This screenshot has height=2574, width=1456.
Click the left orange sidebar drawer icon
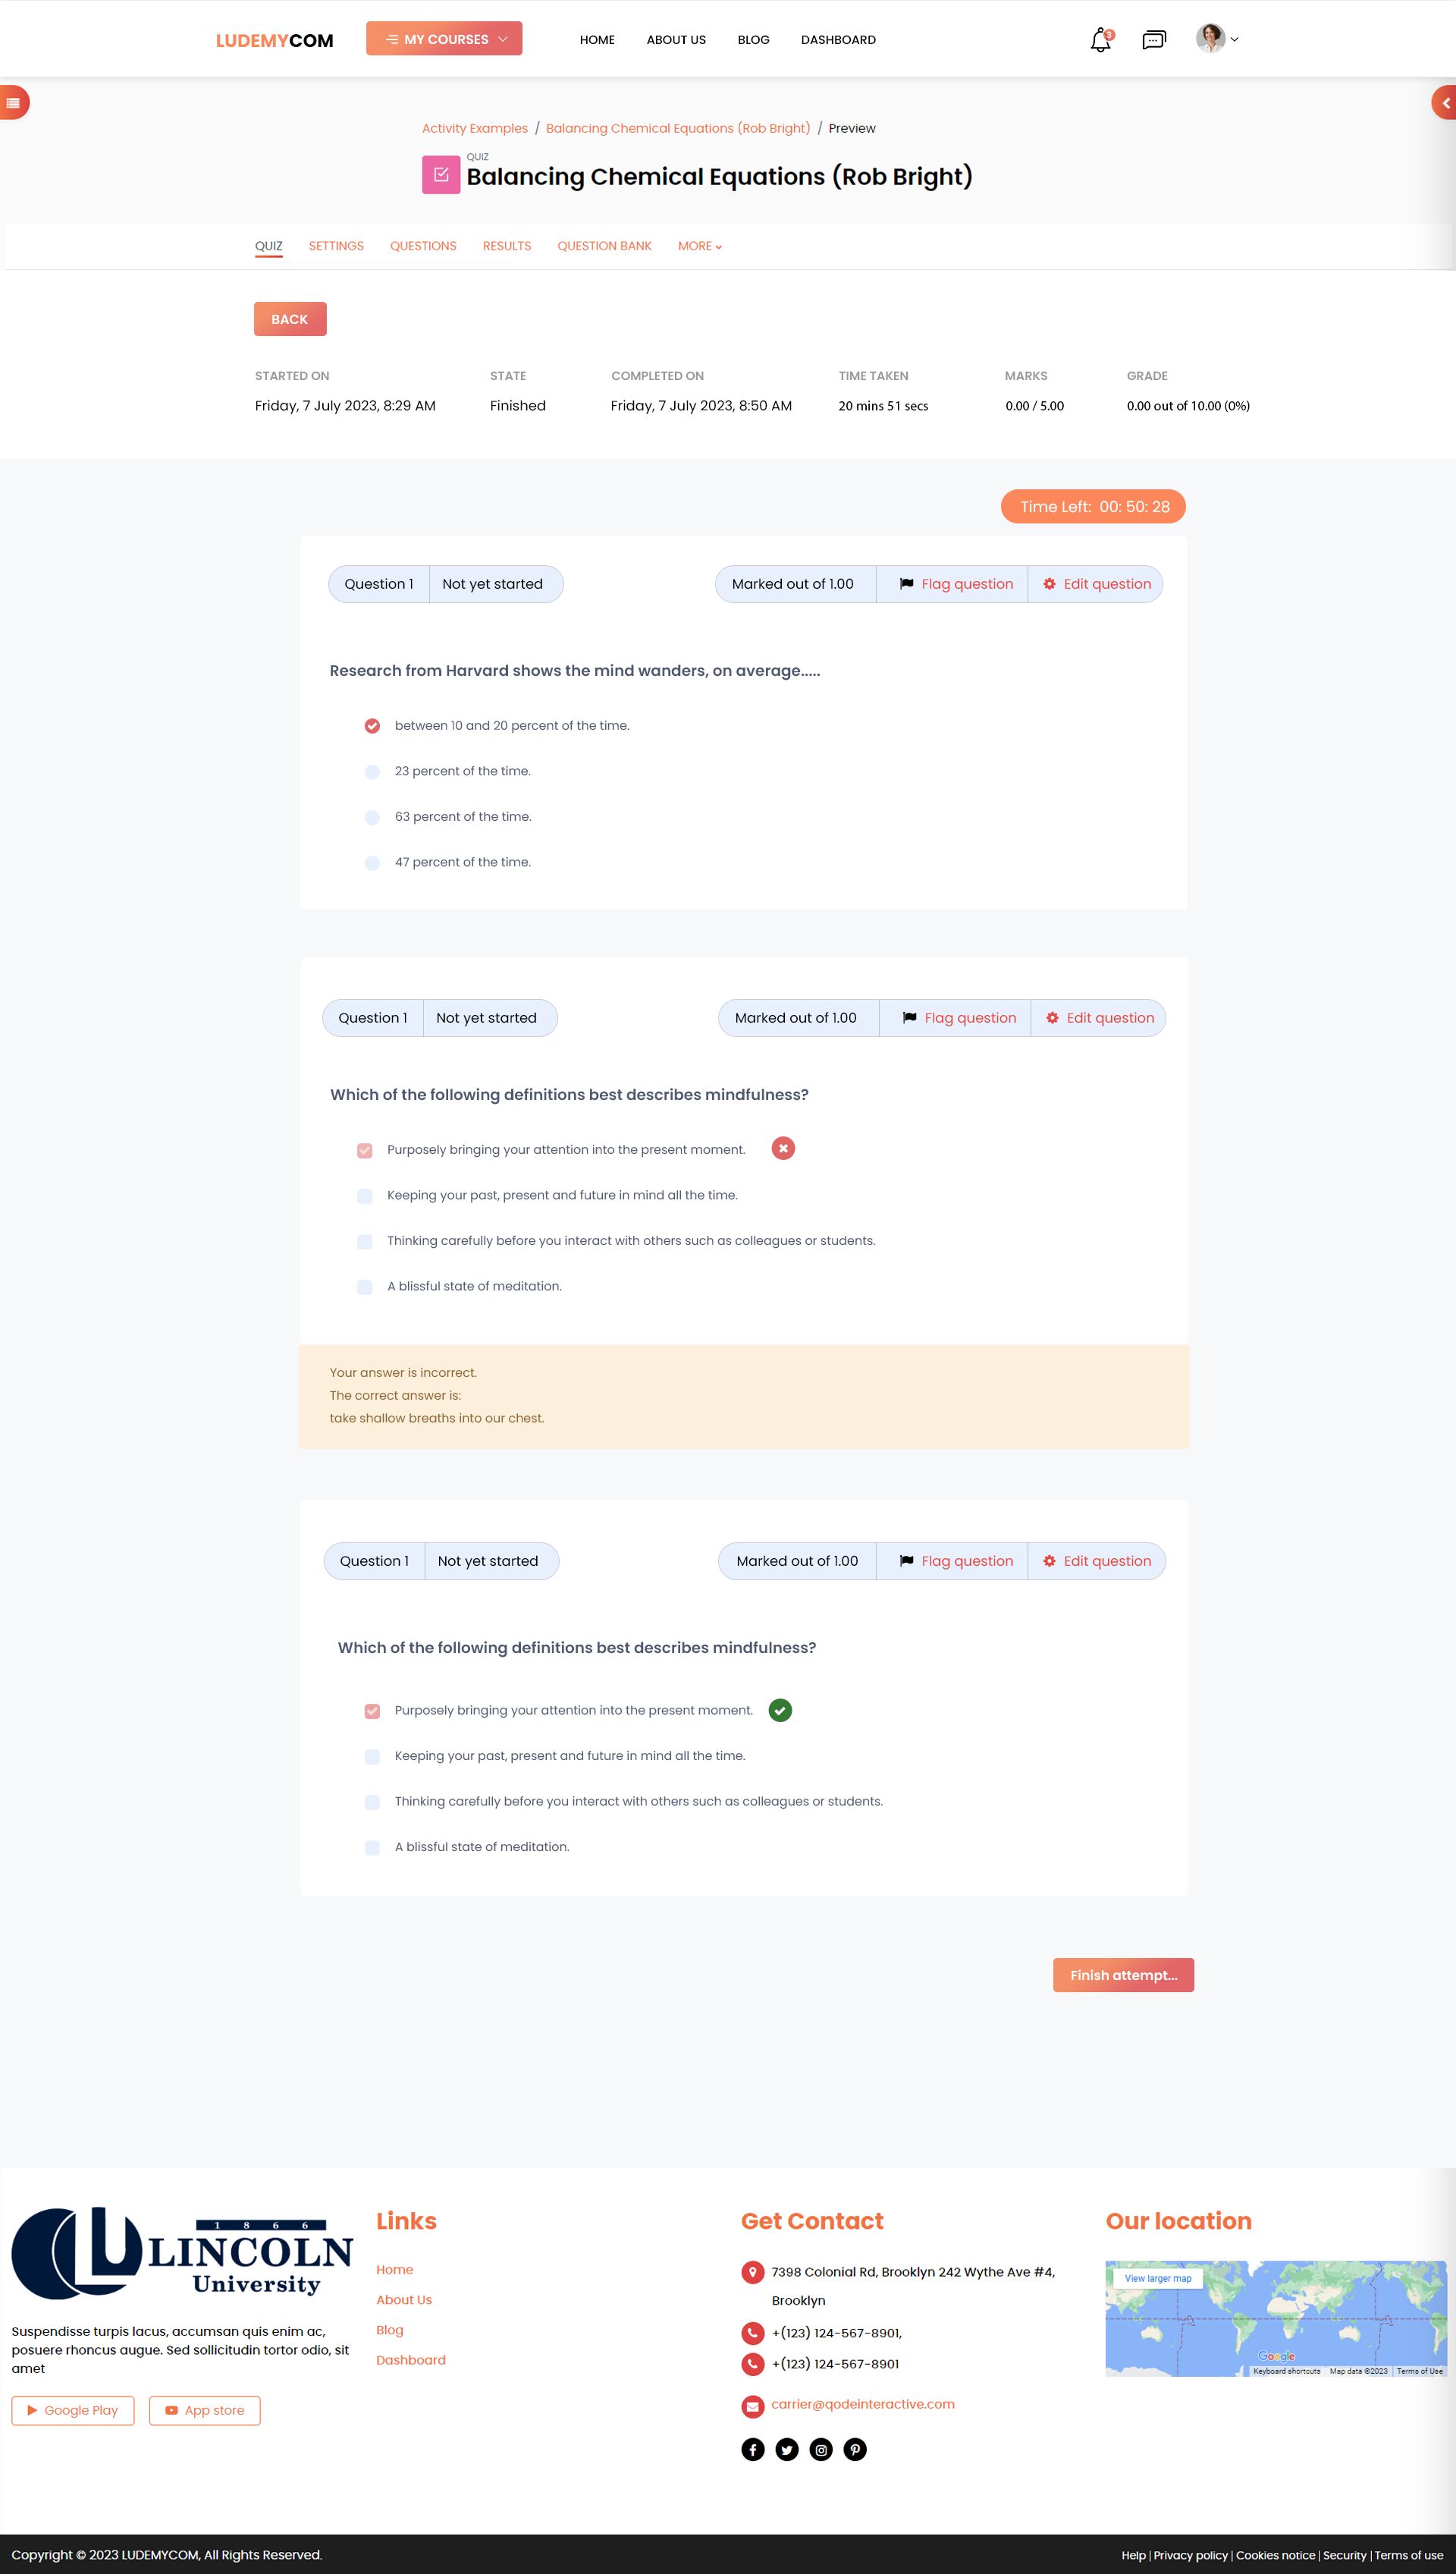(13, 102)
